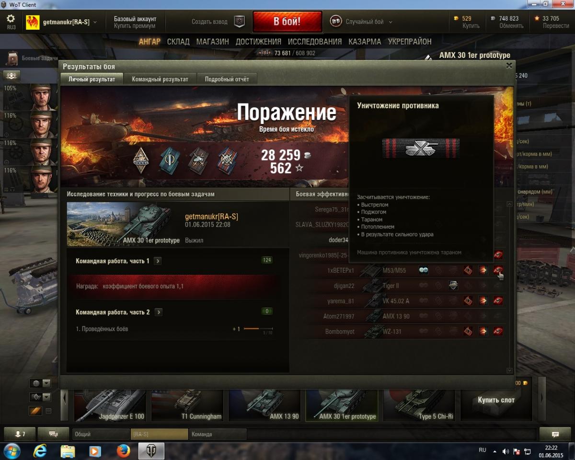
Task: Open the КАЗАРМА menu
Action: 365,42
